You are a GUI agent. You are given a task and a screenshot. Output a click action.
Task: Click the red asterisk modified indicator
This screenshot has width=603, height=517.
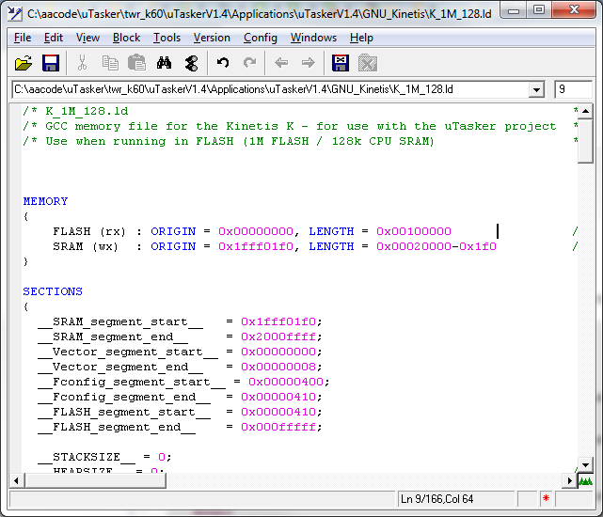pyautogui.click(x=546, y=499)
